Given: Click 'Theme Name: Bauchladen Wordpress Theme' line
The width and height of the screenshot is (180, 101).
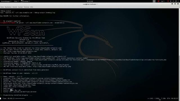Looking at the screenshot, I should tap(19, 85).
